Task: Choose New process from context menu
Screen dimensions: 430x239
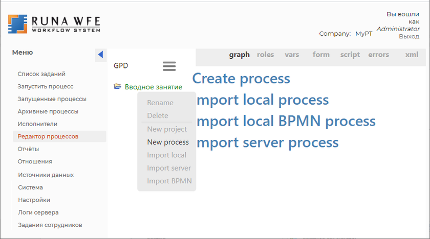Action: coord(167,142)
